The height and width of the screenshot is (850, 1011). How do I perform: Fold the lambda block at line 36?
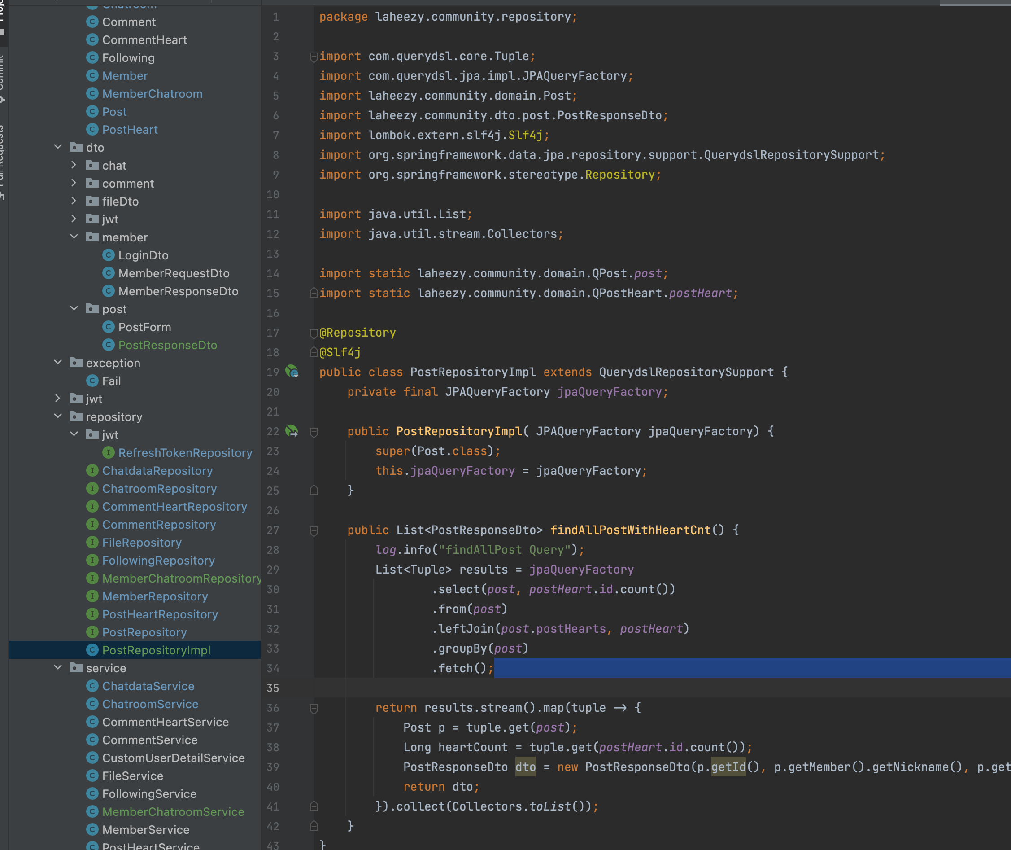coord(314,708)
